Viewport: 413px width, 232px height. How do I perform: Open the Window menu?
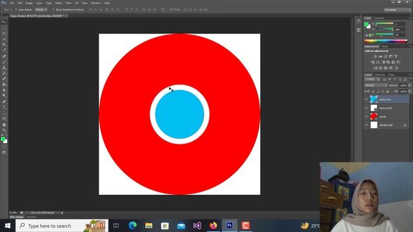point(96,3)
